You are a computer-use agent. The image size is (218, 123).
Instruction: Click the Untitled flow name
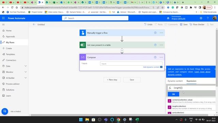coord(41,25)
